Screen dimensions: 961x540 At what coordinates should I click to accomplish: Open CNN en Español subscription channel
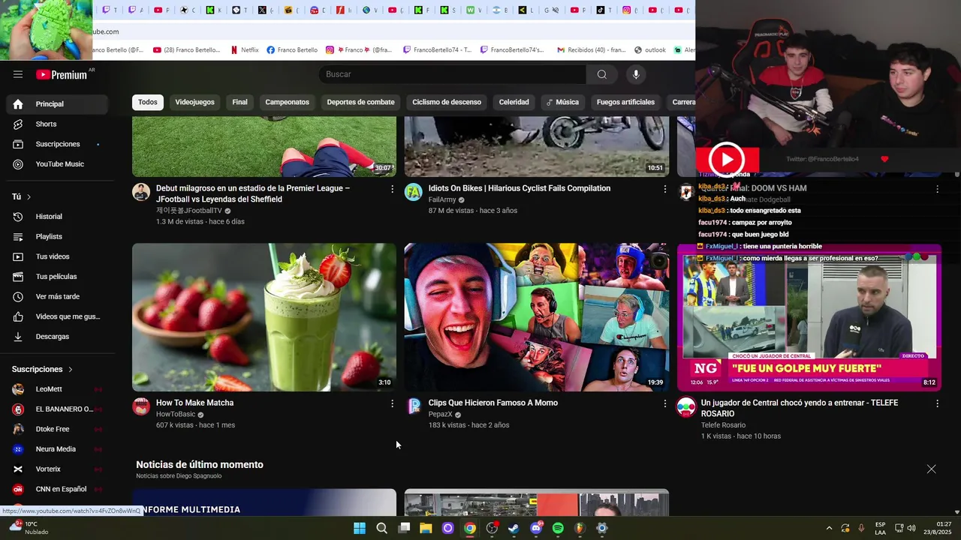tap(57, 489)
